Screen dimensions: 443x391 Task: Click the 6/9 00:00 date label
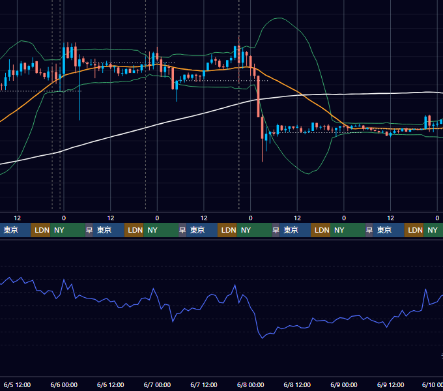[344, 384]
